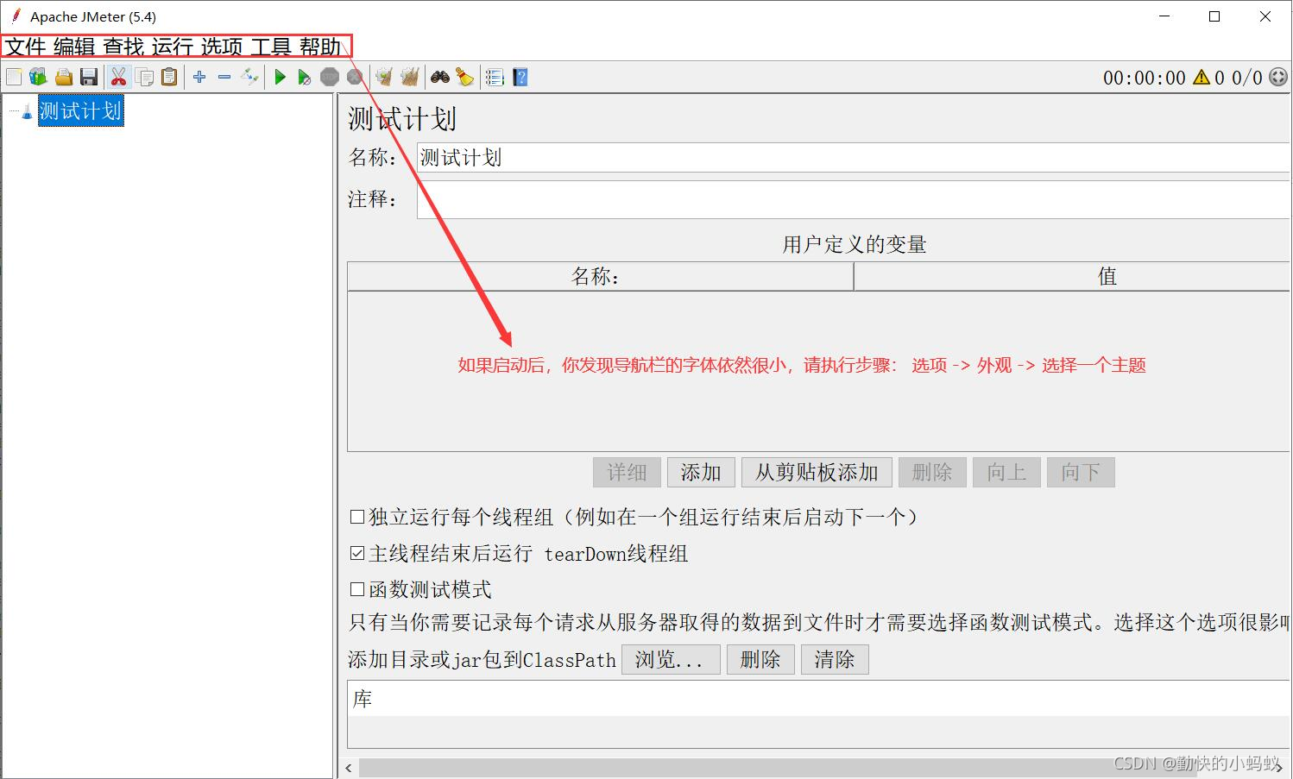This screenshot has width=1293, height=779.
Task: Collapse all with the minus icon
Action: (224, 78)
